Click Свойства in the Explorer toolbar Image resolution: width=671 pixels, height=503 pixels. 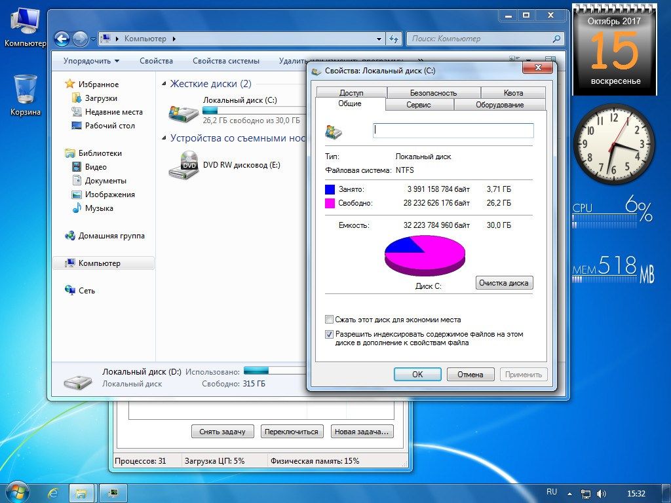click(x=156, y=61)
